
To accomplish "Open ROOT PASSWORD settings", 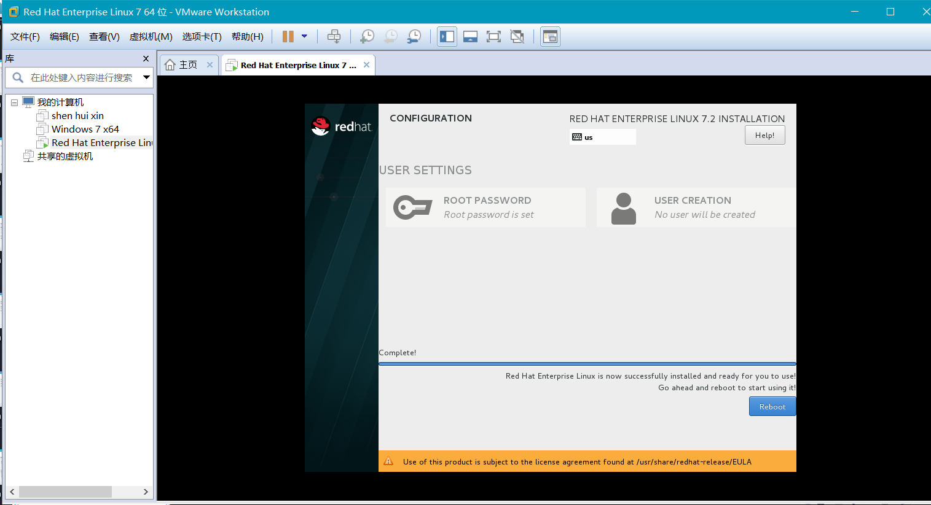I will [x=485, y=207].
